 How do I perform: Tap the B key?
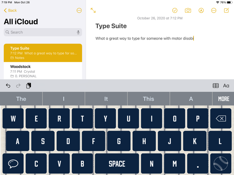[x=82, y=164]
